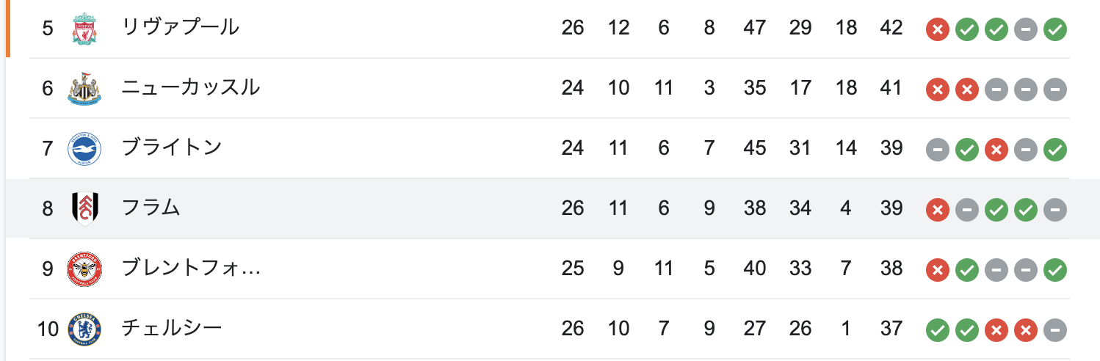Click Brentford's last green win icon
Image resolution: width=1100 pixels, height=361 pixels.
pos(1055,271)
